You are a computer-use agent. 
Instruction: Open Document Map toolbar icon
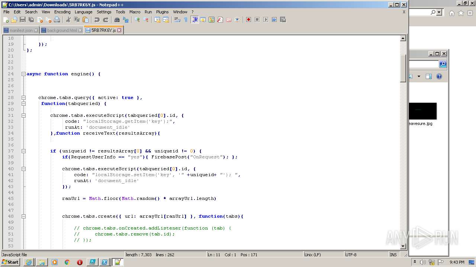tap(212, 20)
